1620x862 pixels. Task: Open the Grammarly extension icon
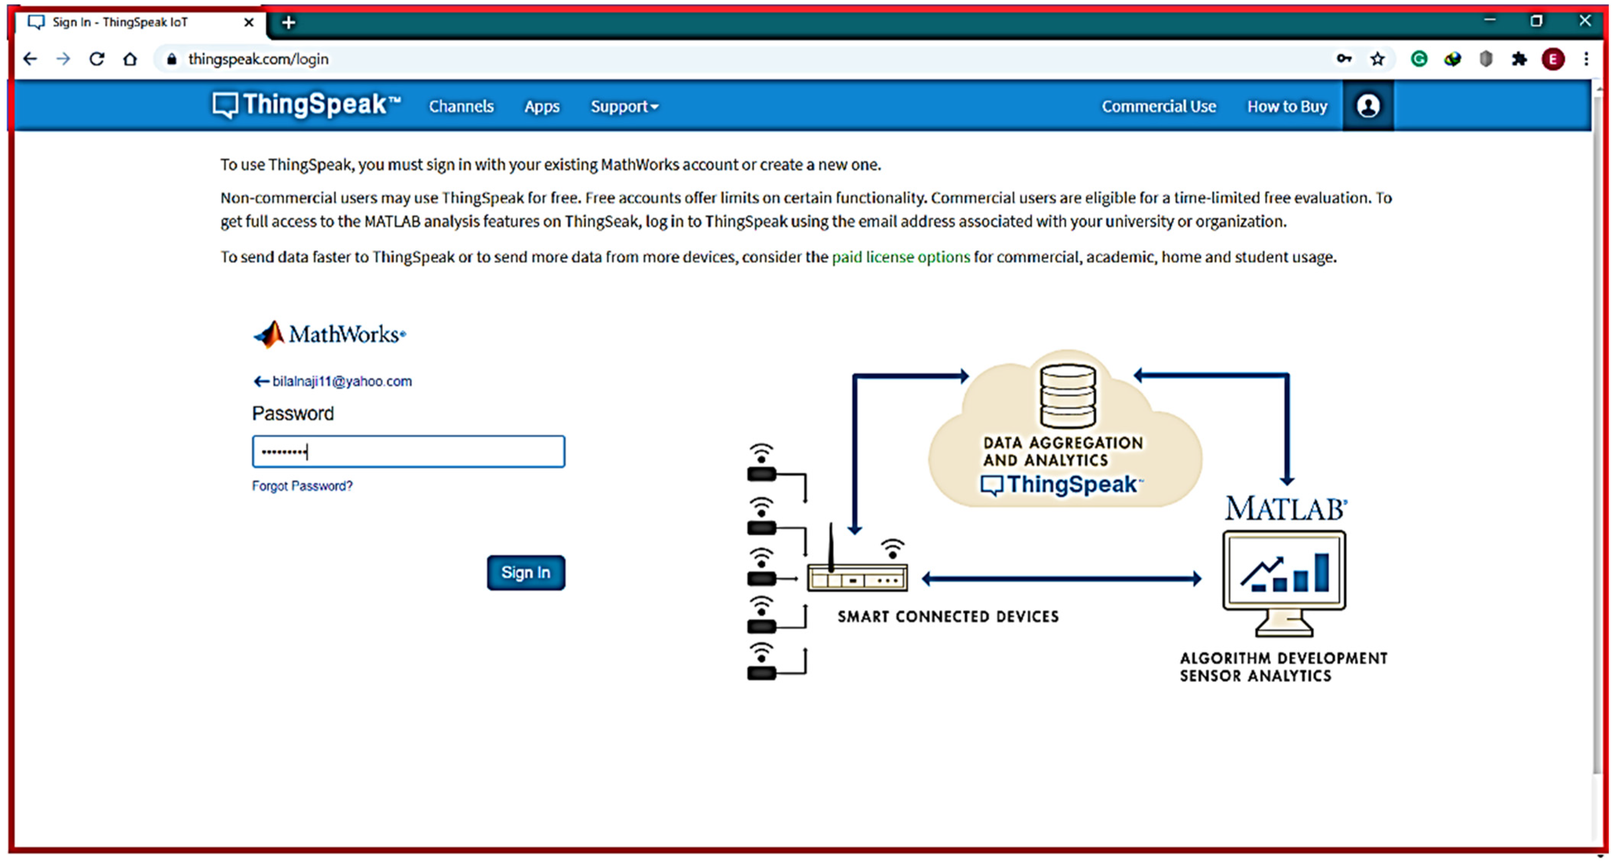tap(1419, 58)
